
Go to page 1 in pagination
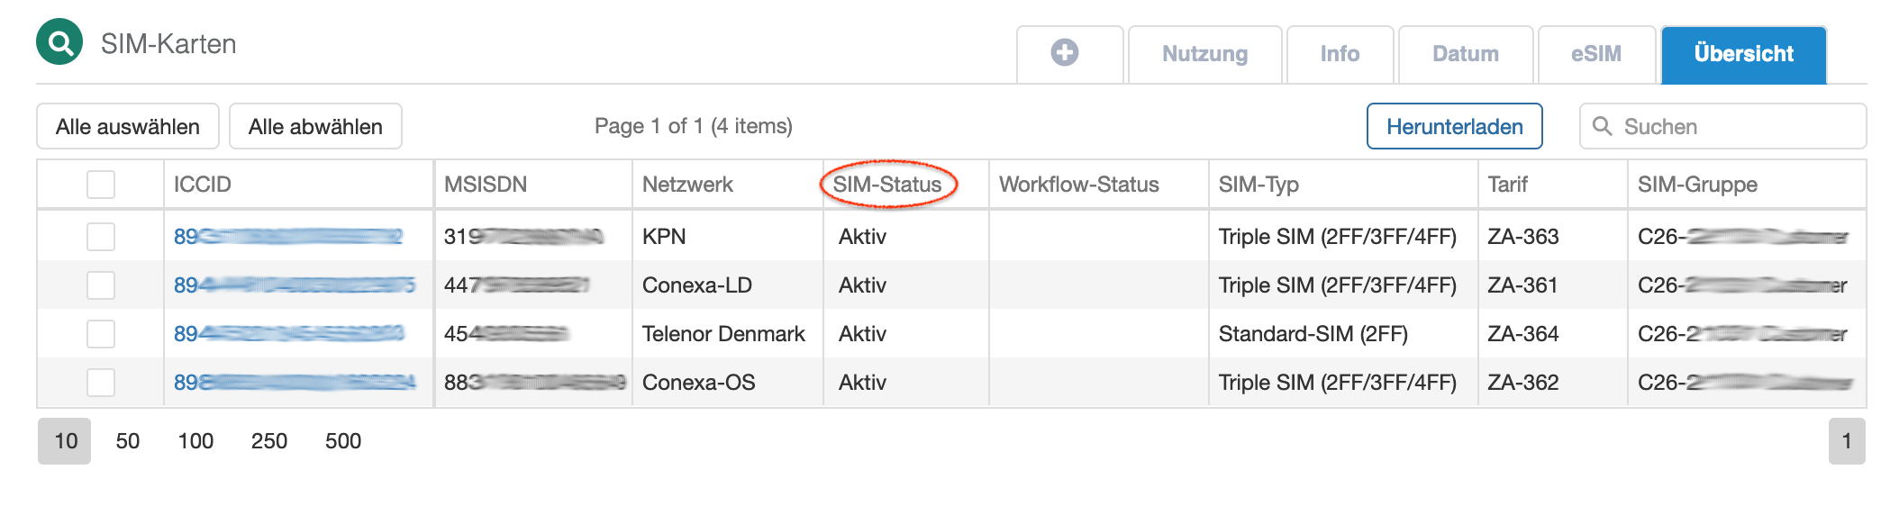click(x=1846, y=441)
